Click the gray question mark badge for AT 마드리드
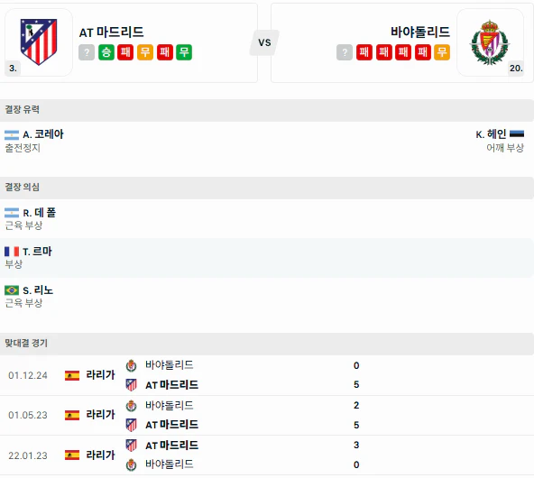The height and width of the screenshot is (478, 534). (87, 52)
